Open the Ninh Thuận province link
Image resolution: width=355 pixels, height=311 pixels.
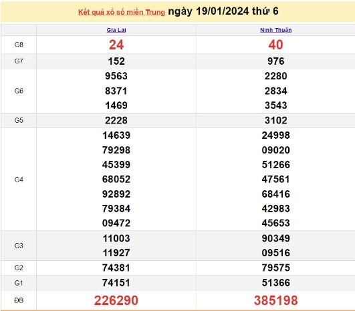pos(275,30)
